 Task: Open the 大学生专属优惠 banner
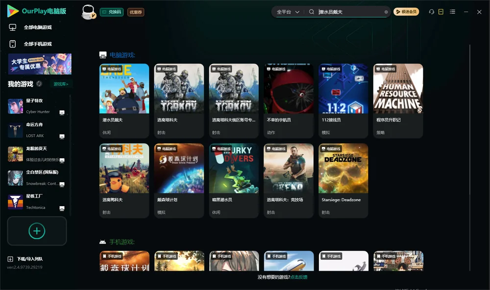click(x=40, y=64)
